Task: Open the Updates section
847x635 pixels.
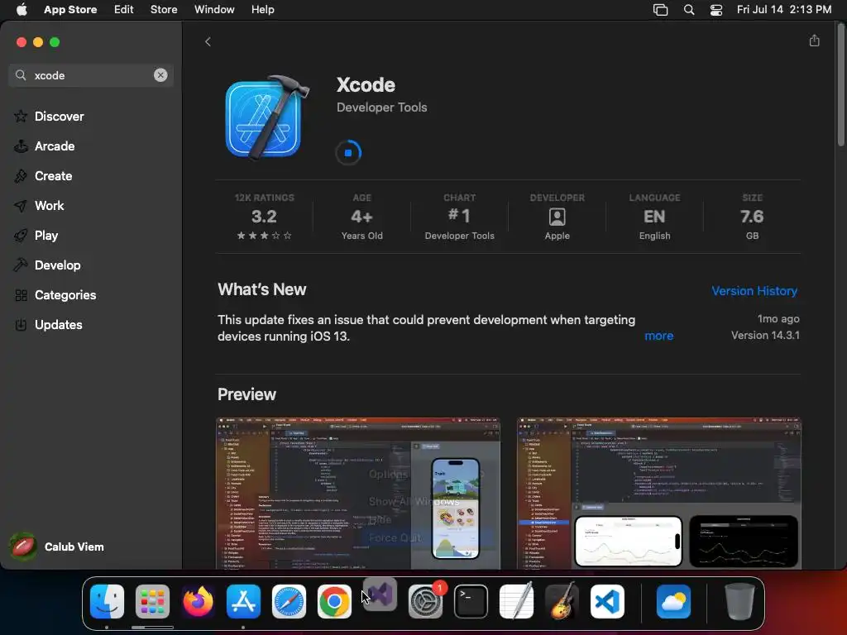Action: pos(59,324)
